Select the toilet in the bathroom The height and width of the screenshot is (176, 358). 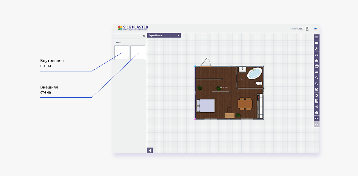tap(259, 83)
